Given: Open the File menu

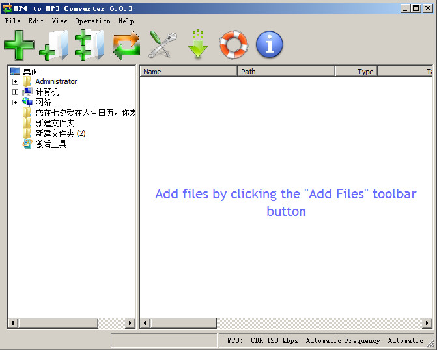Looking at the screenshot, I should 13,21.
